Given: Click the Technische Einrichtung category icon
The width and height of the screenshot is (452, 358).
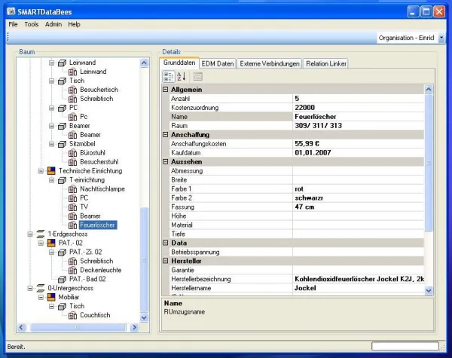Looking at the screenshot, I should (51, 171).
